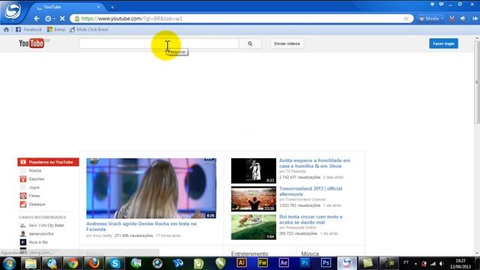
Task: Open Skype from taskbar
Action: pos(115,263)
